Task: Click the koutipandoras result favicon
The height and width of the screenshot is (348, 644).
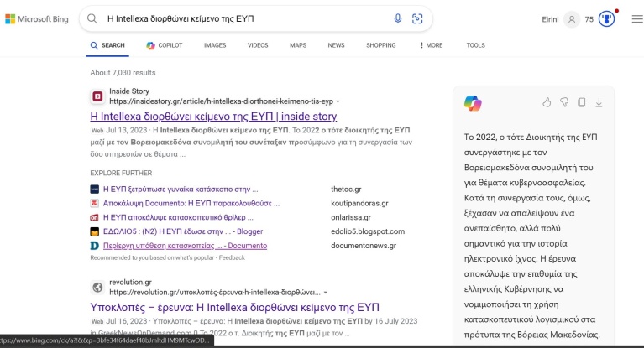Action: tap(95, 203)
